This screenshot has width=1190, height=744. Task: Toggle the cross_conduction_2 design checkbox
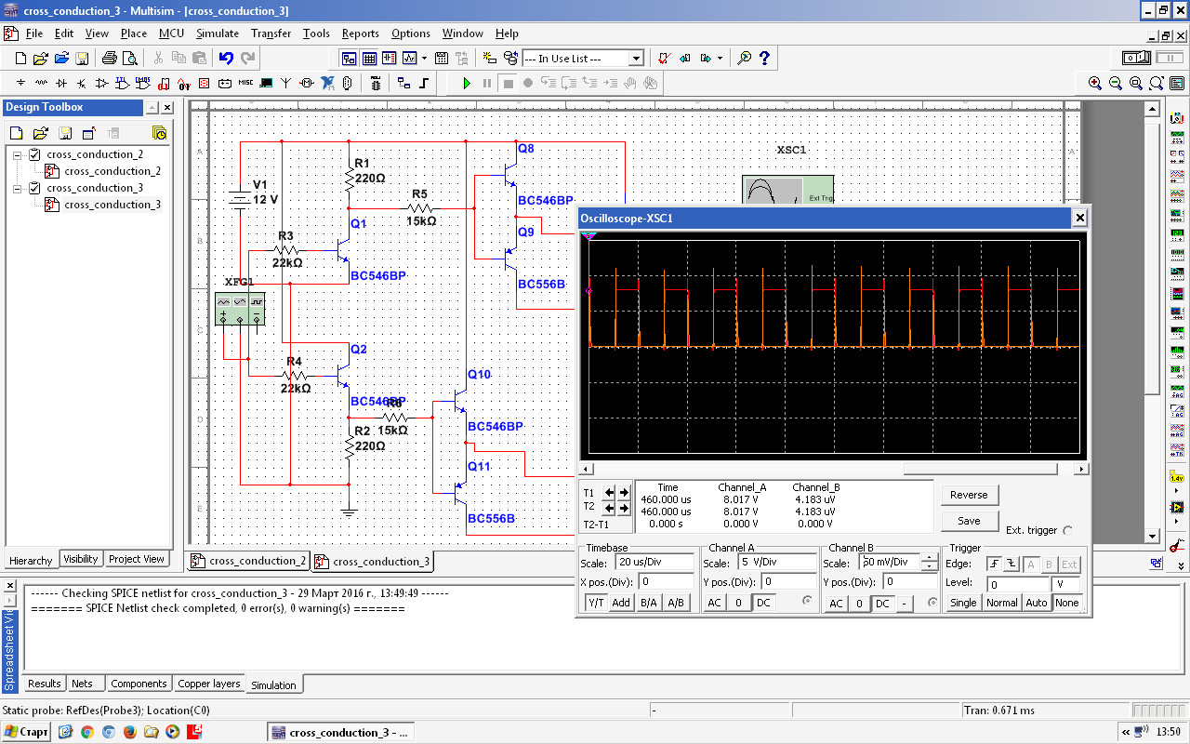click(x=35, y=154)
